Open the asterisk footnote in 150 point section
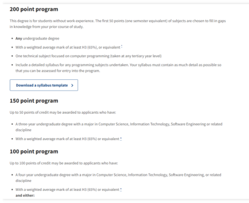 [x=121, y=139]
